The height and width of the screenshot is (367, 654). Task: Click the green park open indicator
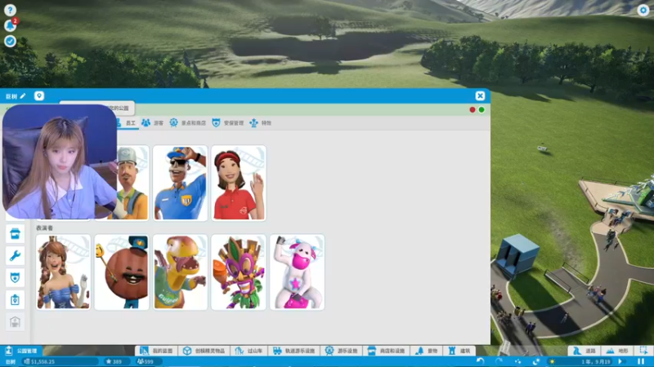(x=482, y=110)
